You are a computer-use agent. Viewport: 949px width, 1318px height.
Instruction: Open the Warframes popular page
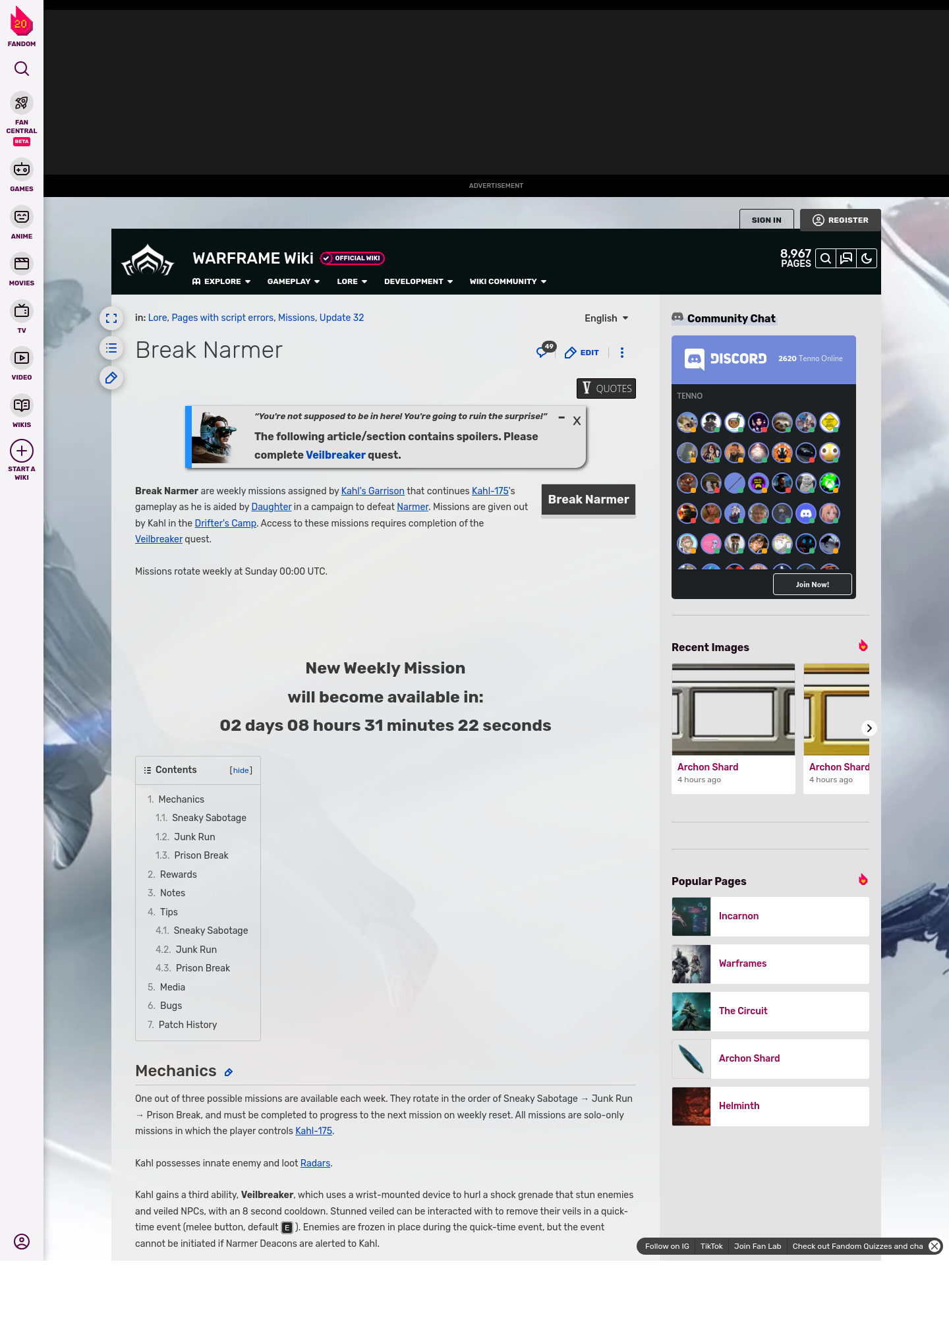tap(770, 963)
